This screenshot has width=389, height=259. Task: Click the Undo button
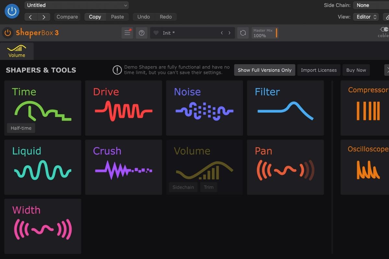[x=144, y=17]
